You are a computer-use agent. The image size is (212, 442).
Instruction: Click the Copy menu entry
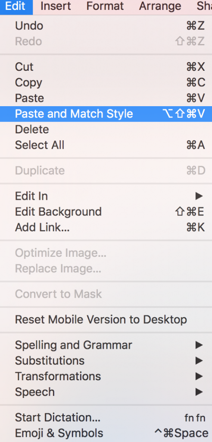coord(106,82)
